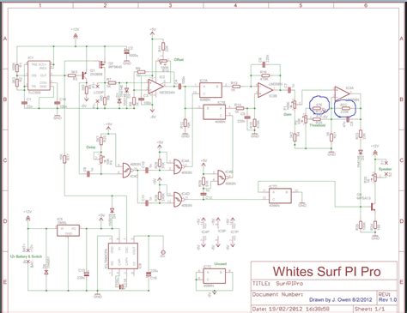This screenshot has width=407, height=313.
Task: Click the R14 resistor after IC7B
Action: point(240,108)
